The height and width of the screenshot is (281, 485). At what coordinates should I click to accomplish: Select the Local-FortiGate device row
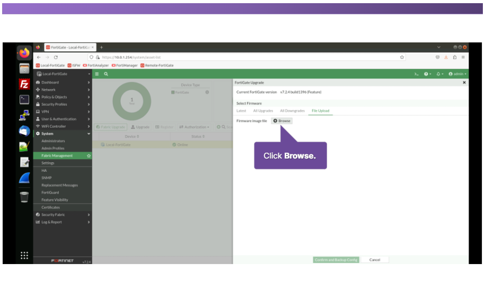(162, 145)
